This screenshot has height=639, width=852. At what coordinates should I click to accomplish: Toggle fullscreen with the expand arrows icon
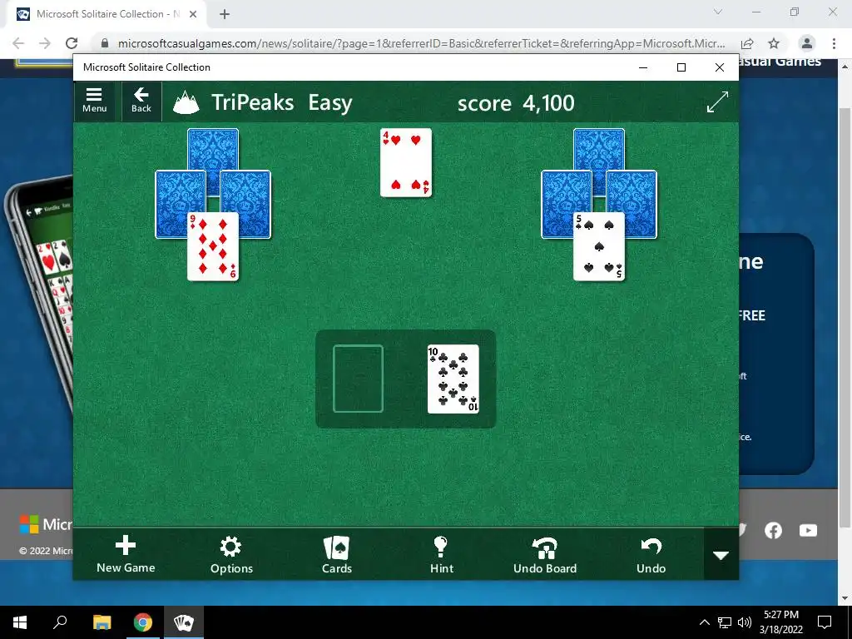717,102
